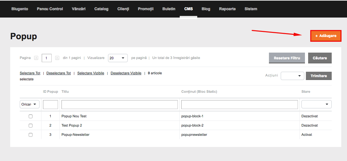Sort by the Stare column header
The image size is (347, 161).
pyautogui.click(x=306, y=91)
